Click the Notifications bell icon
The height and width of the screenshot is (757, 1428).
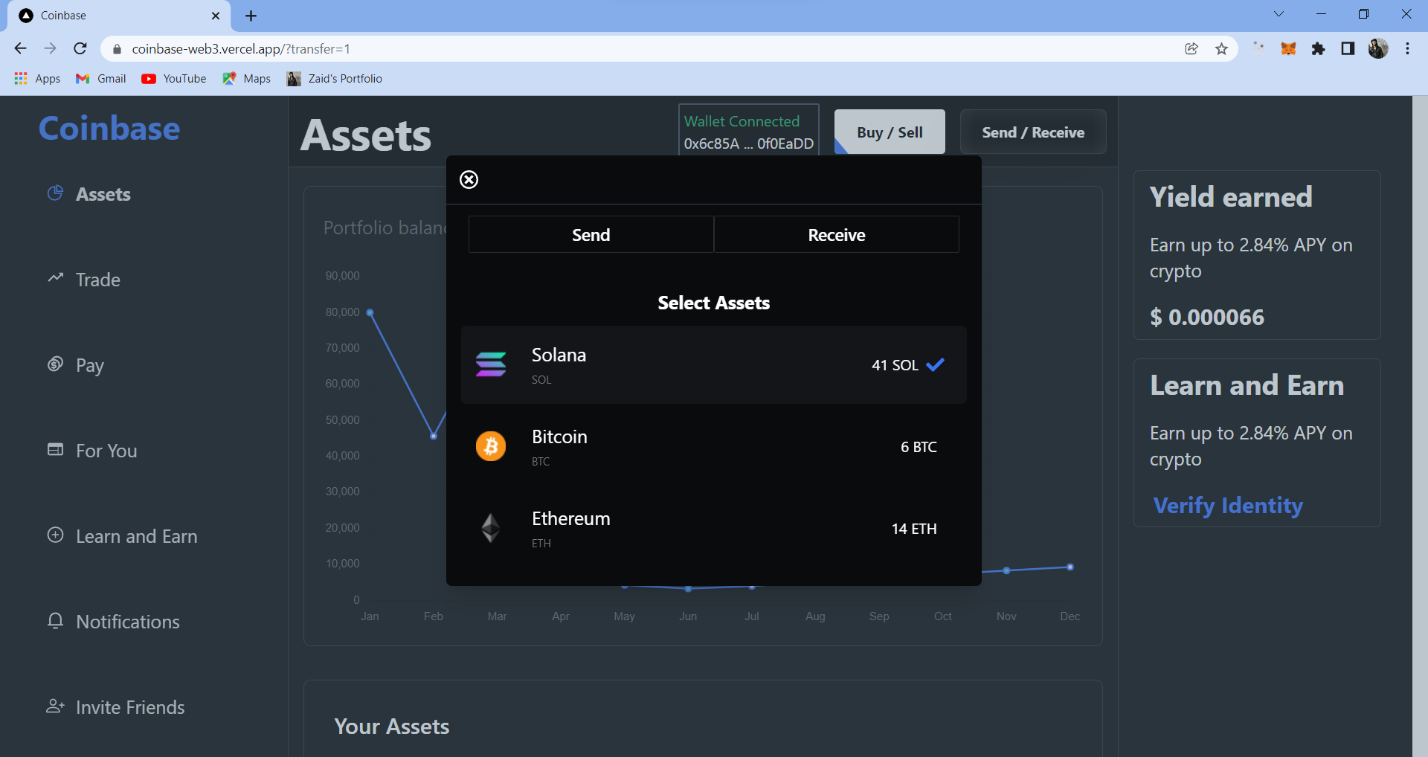(56, 620)
